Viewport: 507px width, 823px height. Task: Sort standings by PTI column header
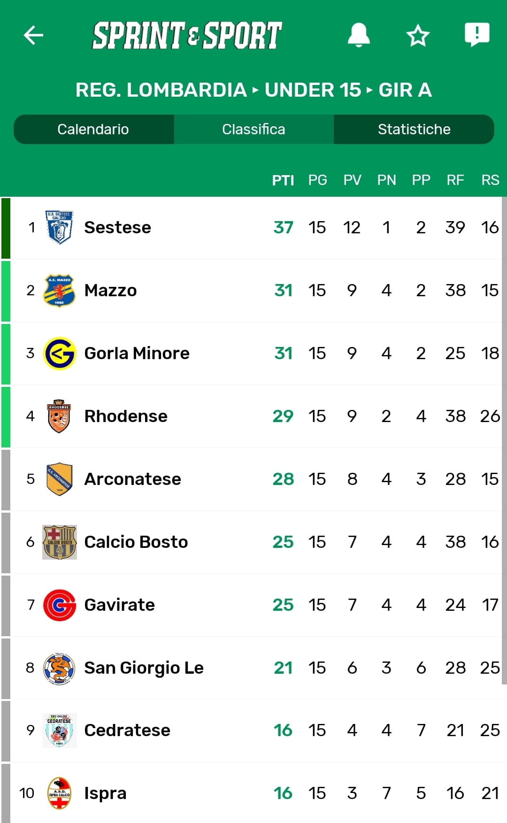[x=283, y=180]
